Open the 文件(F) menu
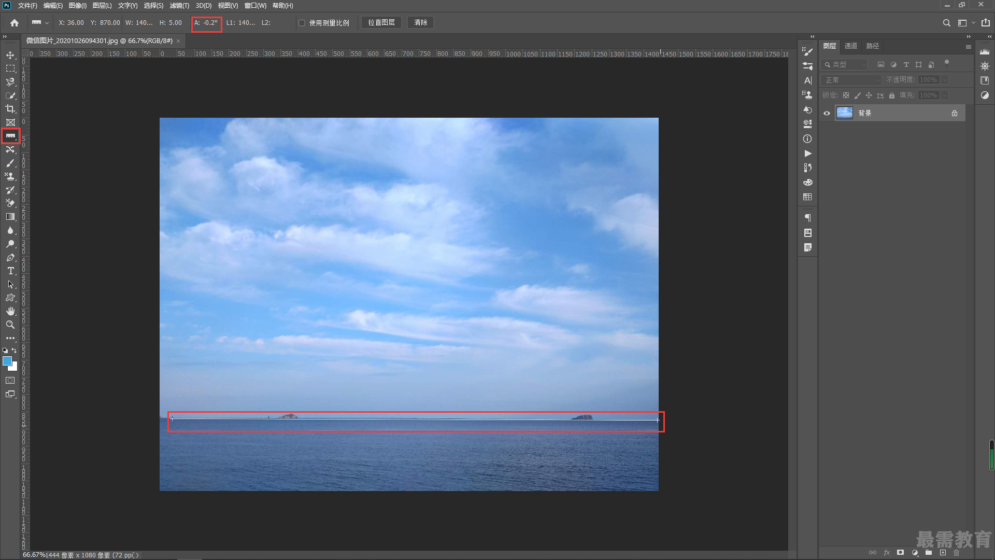Image resolution: width=995 pixels, height=560 pixels. pos(27,6)
